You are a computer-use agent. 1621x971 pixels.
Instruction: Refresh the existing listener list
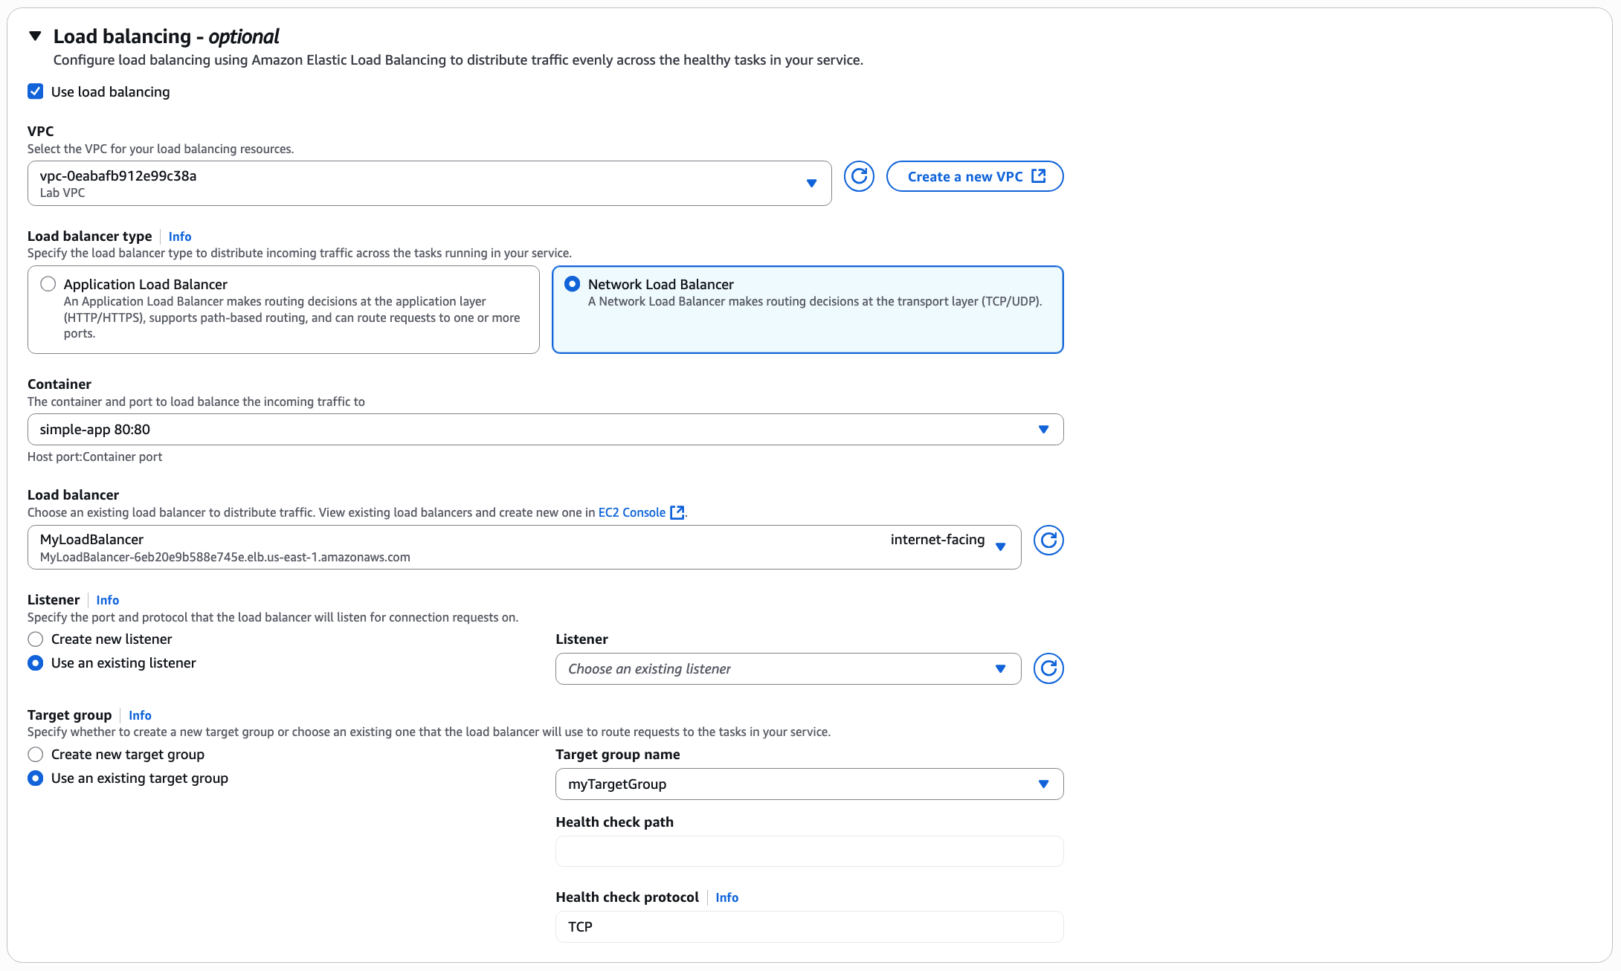(1048, 668)
